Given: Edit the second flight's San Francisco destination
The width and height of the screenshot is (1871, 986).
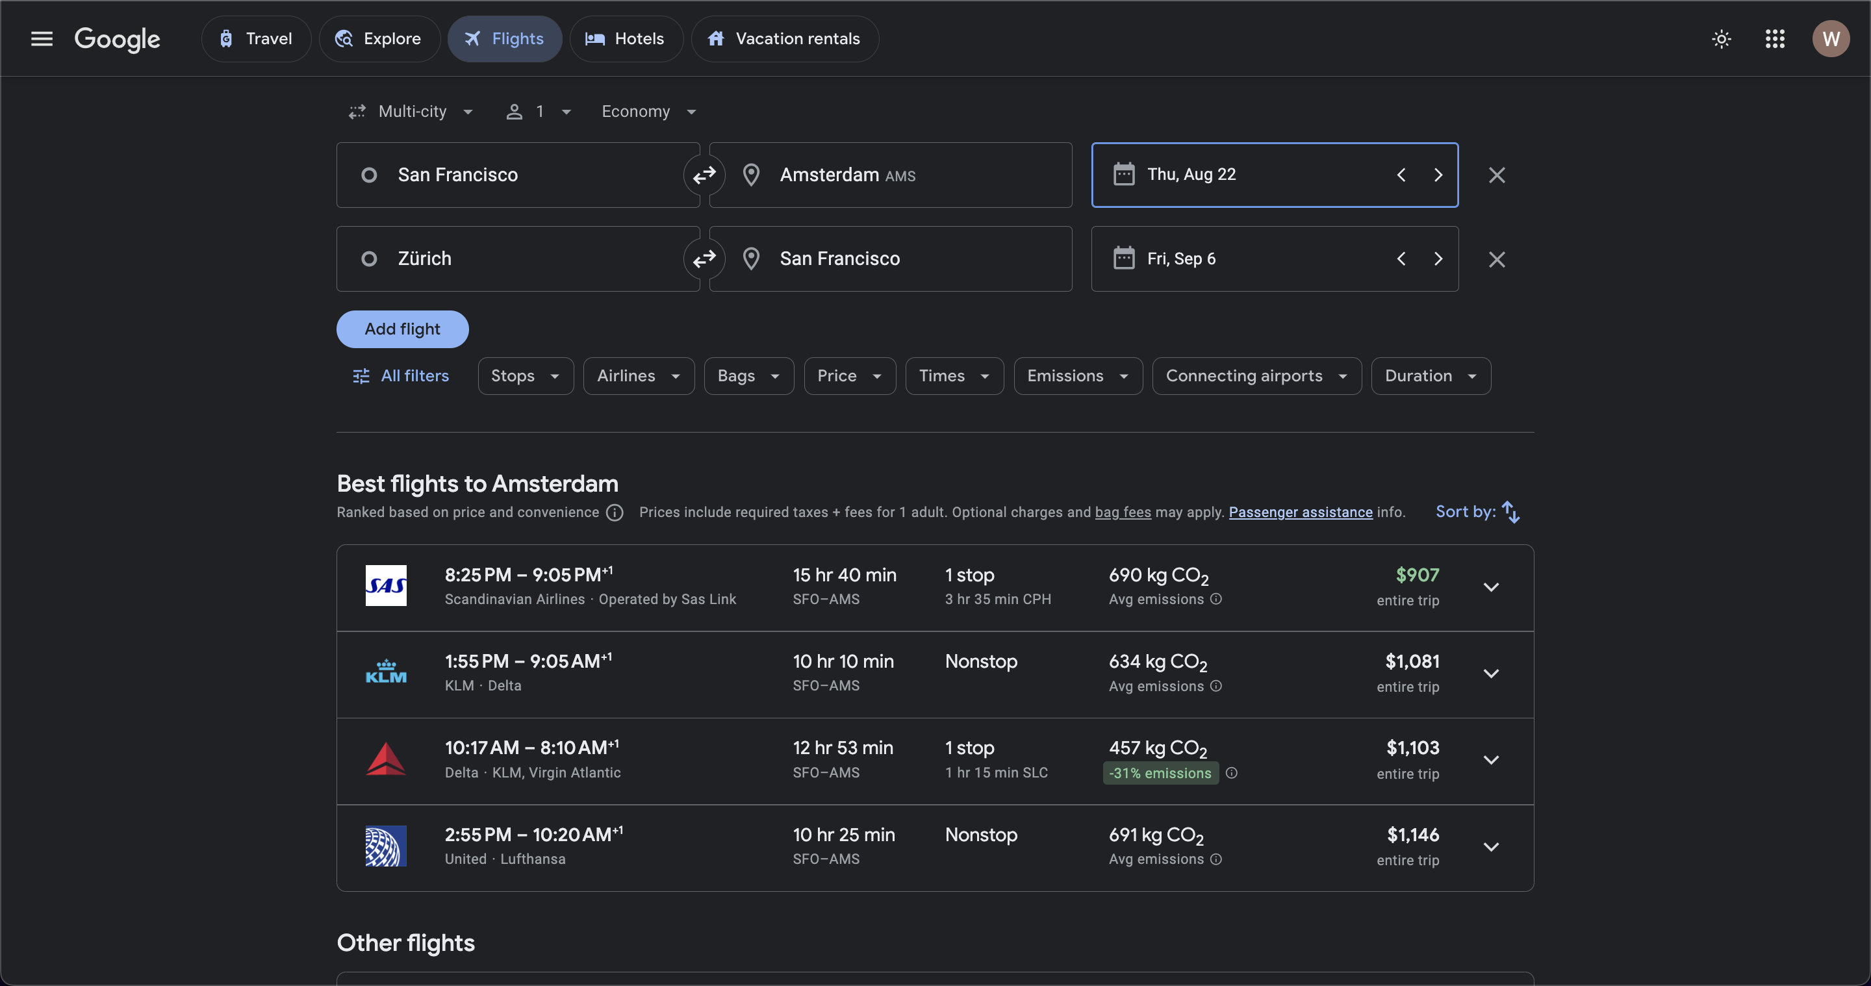Looking at the screenshot, I should [891, 259].
